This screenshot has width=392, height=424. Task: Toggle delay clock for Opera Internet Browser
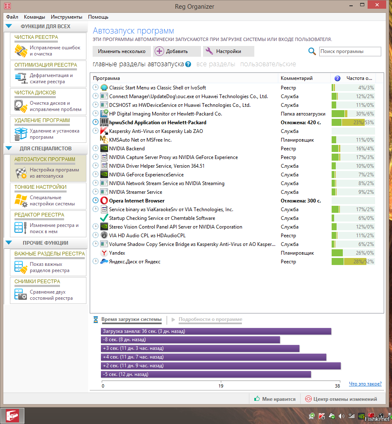pyautogui.click(x=95, y=200)
